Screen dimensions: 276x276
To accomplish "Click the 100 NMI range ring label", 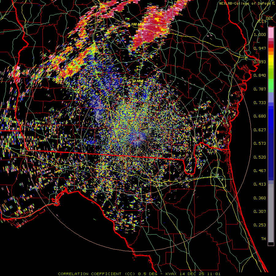I will coord(137,24).
